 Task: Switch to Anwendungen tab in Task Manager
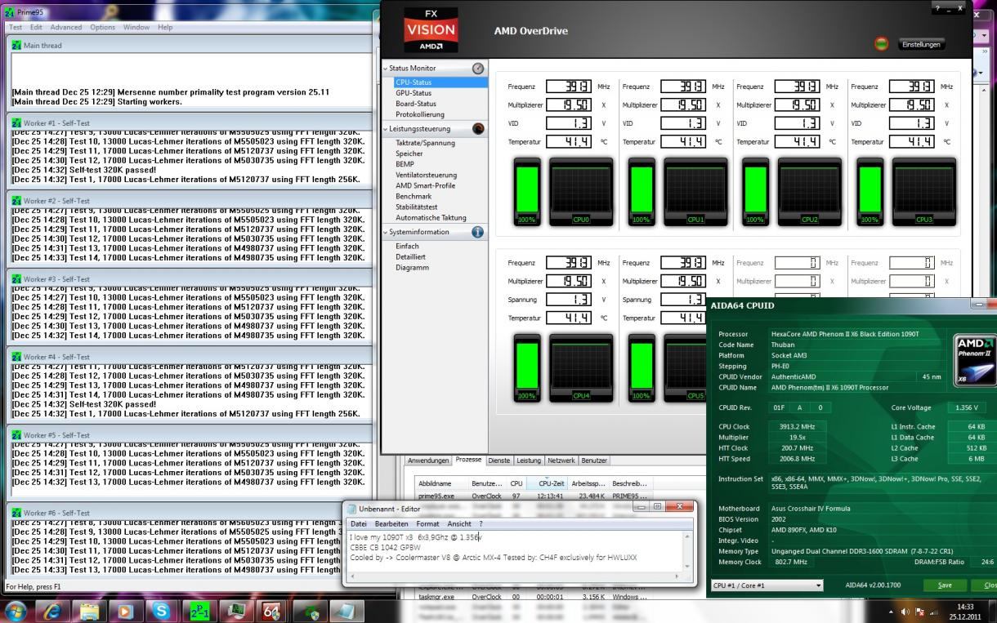428,461
